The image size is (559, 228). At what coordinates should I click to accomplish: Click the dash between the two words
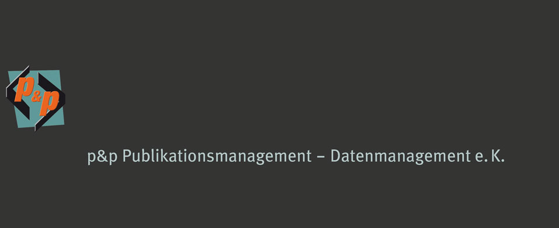coord(321,158)
